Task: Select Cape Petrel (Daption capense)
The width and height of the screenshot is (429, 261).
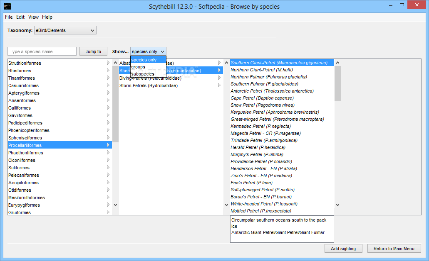Action: click(282, 98)
